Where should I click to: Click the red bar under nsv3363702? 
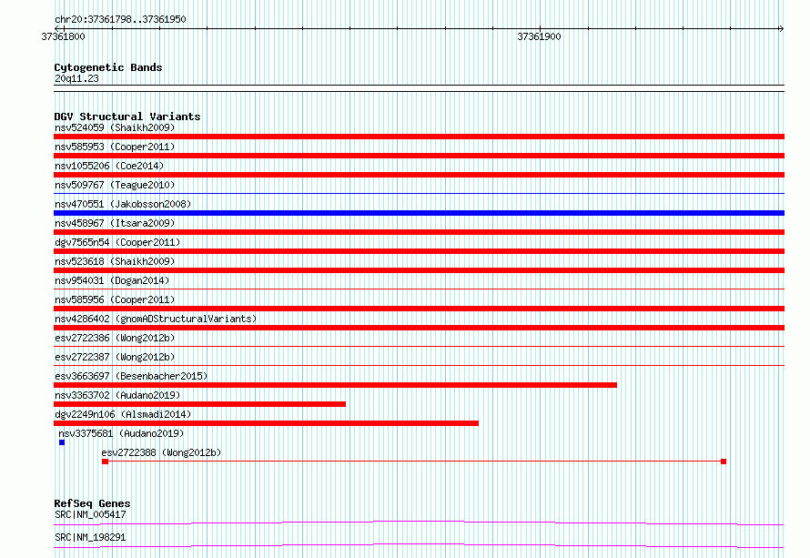click(x=199, y=404)
